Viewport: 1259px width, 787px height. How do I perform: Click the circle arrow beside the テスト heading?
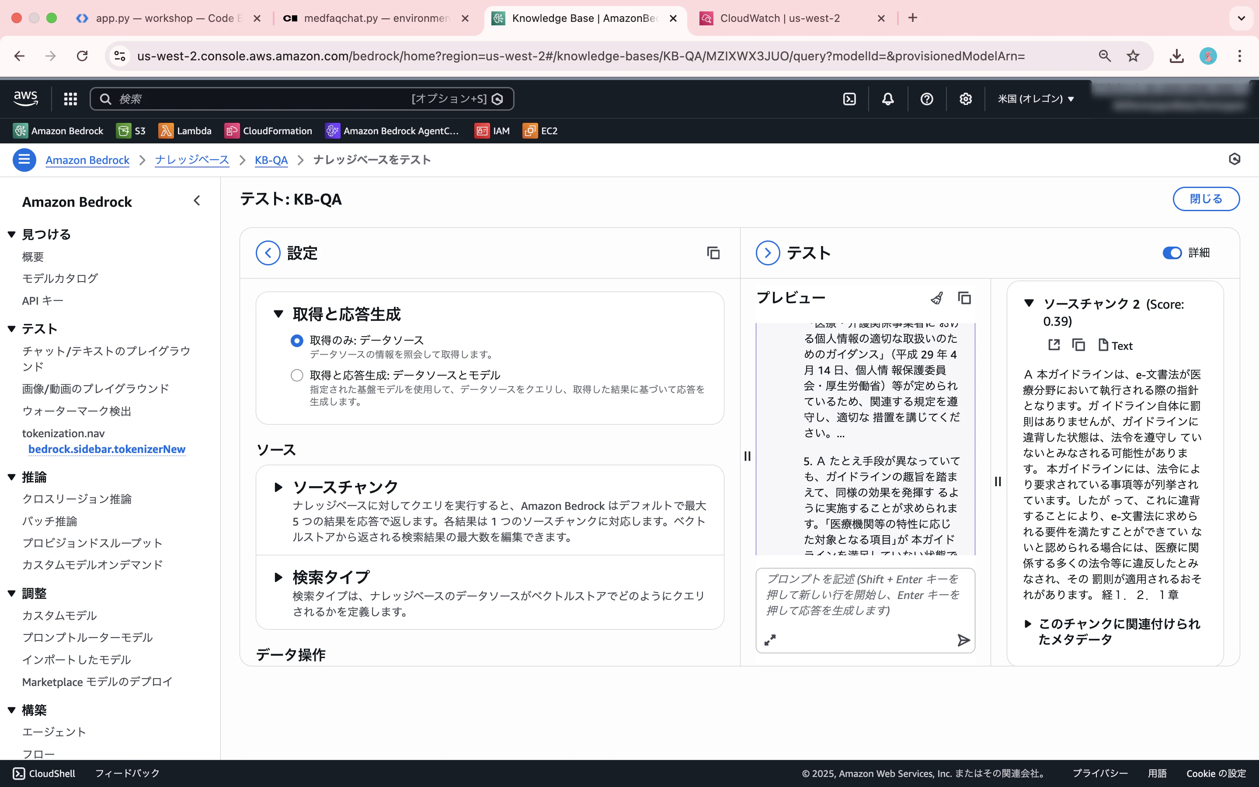(x=767, y=253)
